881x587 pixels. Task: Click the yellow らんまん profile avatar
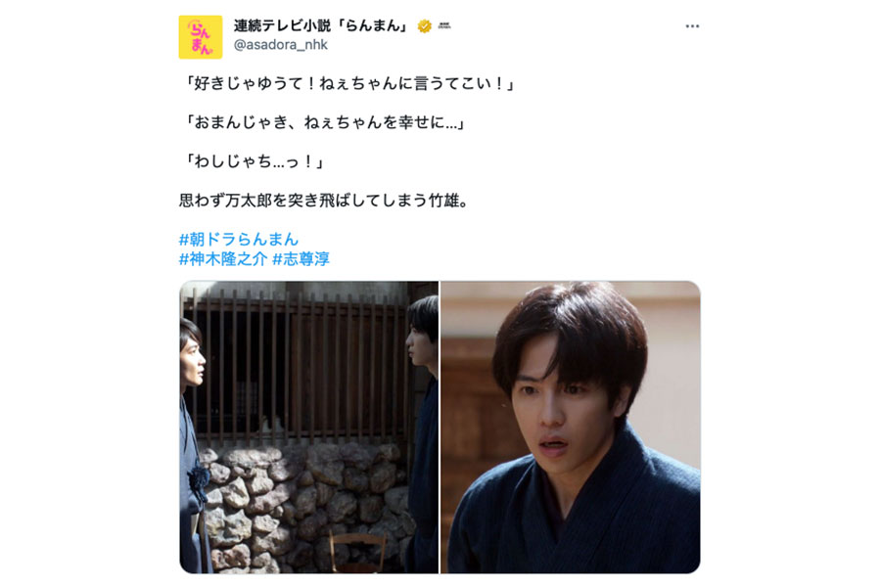[x=201, y=37]
